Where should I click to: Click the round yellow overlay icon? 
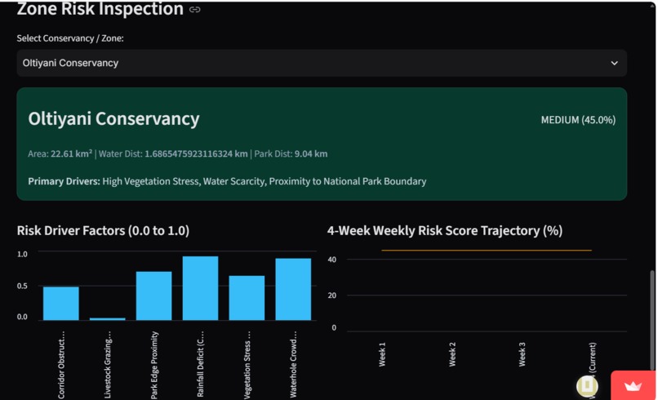click(x=587, y=386)
